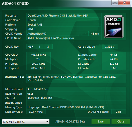Click the Stepping value 'RB-C3'
132x127 pixels.
pyautogui.click(x=31, y=29)
